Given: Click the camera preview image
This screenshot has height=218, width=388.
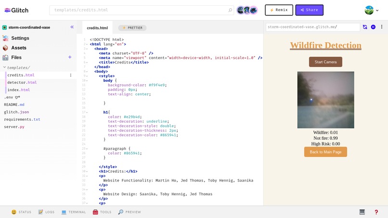Looking at the screenshot, I should [x=325, y=100].
